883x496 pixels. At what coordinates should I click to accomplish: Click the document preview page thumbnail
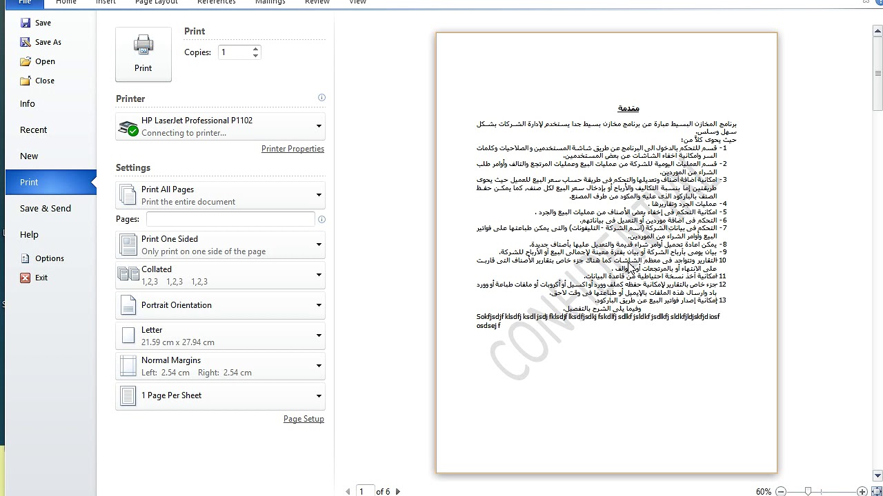(606, 253)
